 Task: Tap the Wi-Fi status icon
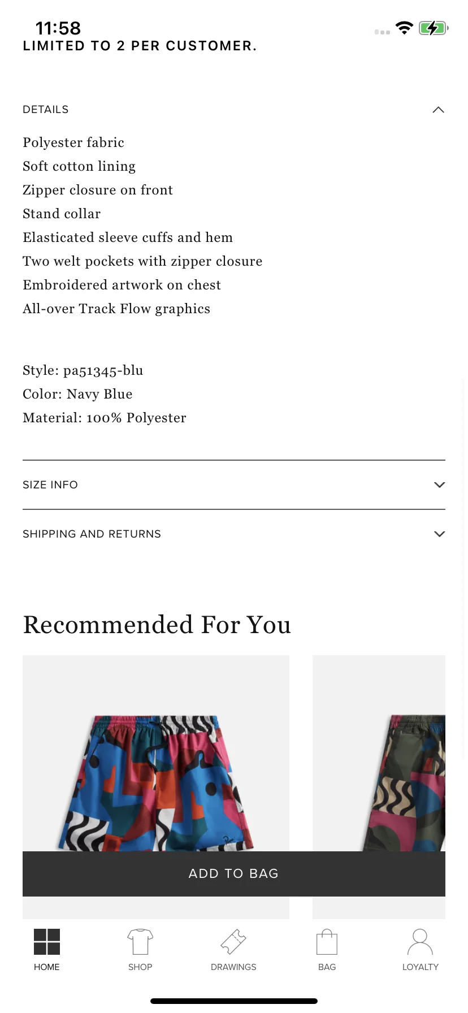[x=404, y=28]
